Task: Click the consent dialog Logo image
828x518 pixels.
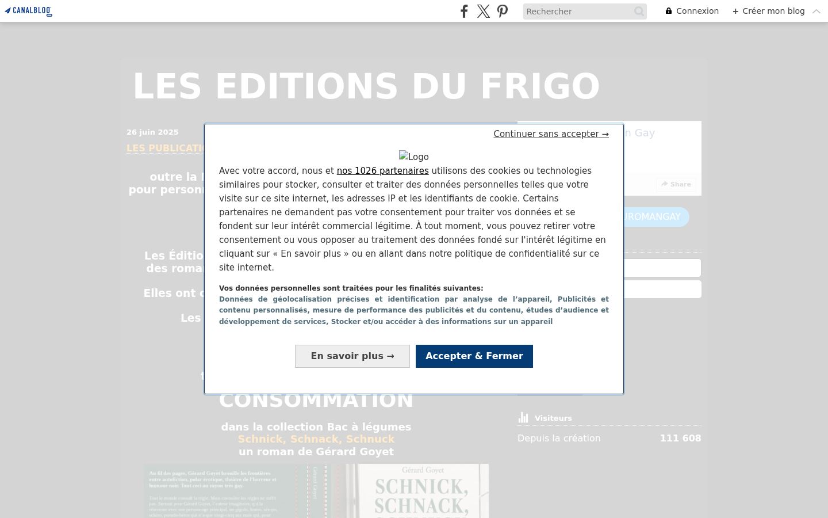Action: click(414, 157)
